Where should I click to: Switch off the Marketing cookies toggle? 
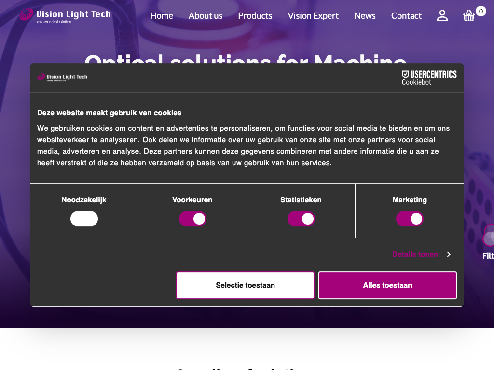point(410,219)
